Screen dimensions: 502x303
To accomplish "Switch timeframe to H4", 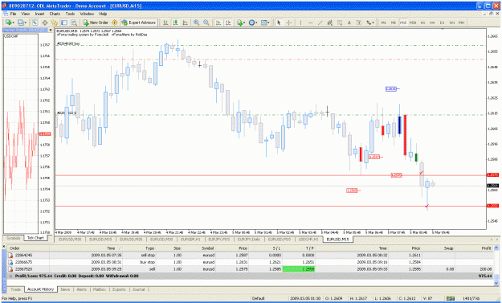I will [432, 23].
